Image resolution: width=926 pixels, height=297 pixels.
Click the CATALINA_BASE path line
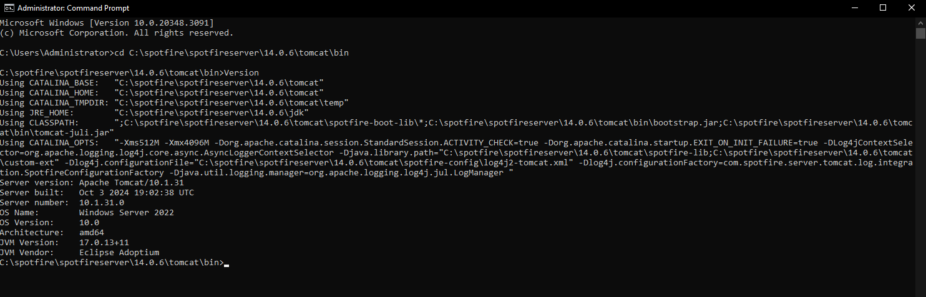tap(162, 83)
